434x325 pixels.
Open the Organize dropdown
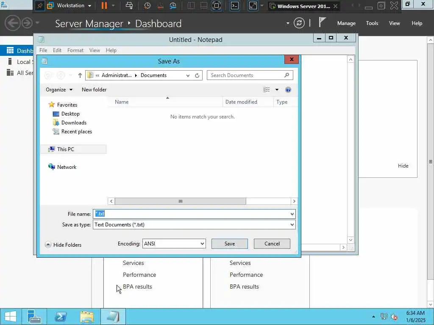[x=59, y=90]
